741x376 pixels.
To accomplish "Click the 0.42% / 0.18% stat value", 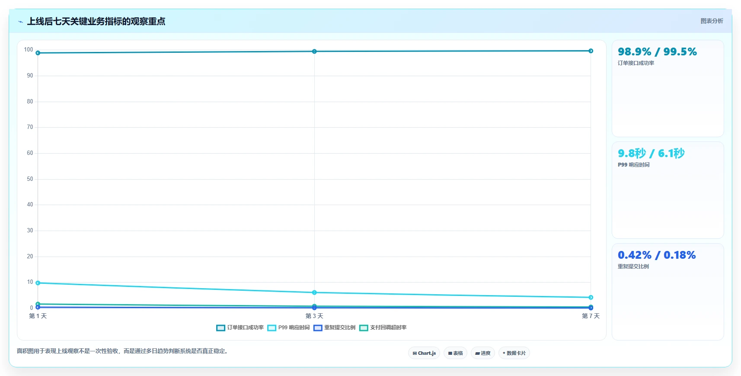I will [x=657, y=255].
